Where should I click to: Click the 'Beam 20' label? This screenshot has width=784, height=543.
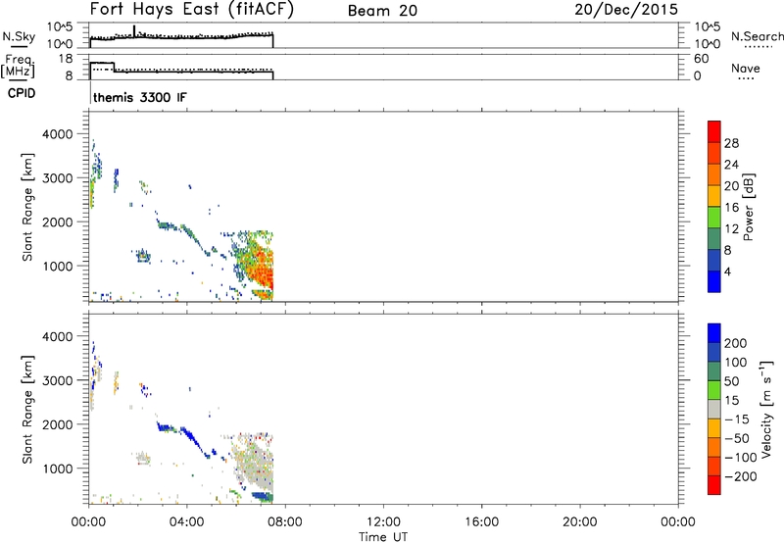[382, 11]
